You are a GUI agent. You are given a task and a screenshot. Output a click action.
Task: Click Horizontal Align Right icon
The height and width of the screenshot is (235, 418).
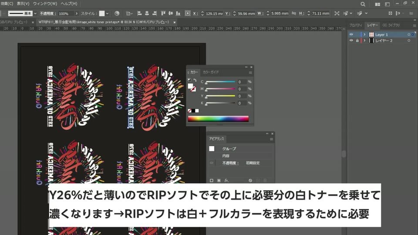click(155, 13)
